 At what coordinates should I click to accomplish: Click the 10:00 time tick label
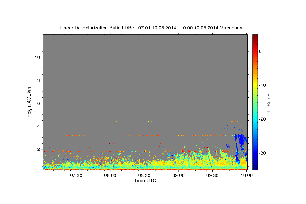click(247, 175)
